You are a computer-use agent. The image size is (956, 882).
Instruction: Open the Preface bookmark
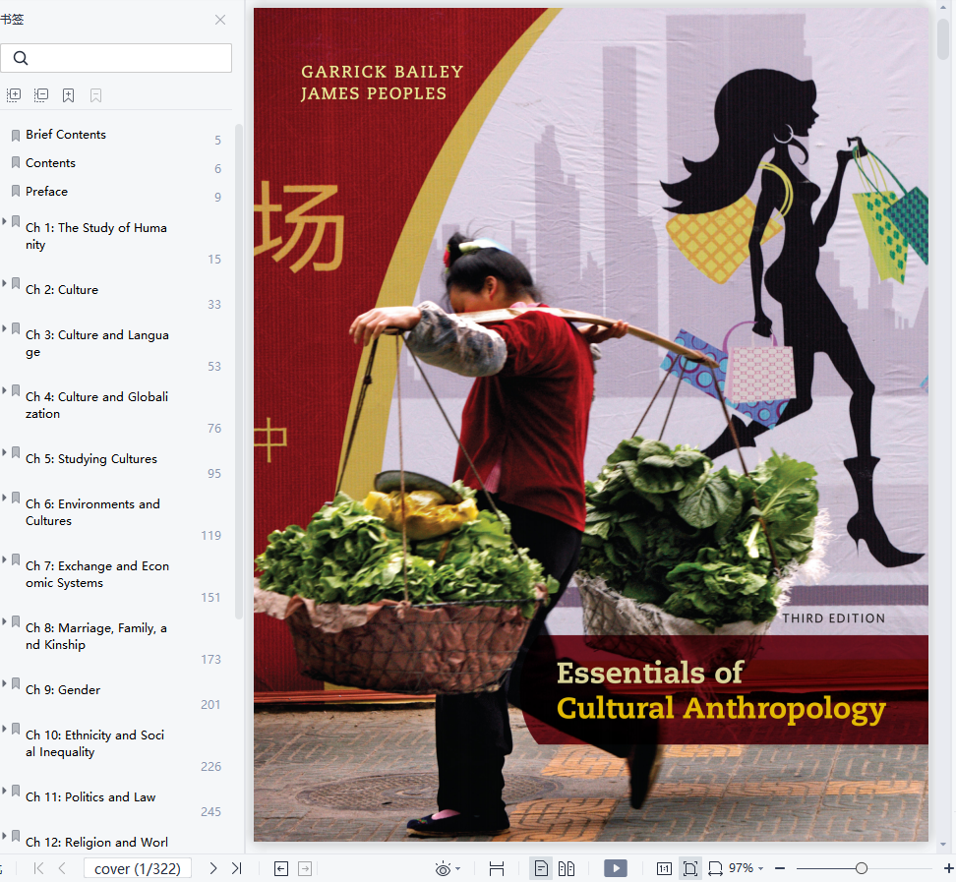coord(46,192)
